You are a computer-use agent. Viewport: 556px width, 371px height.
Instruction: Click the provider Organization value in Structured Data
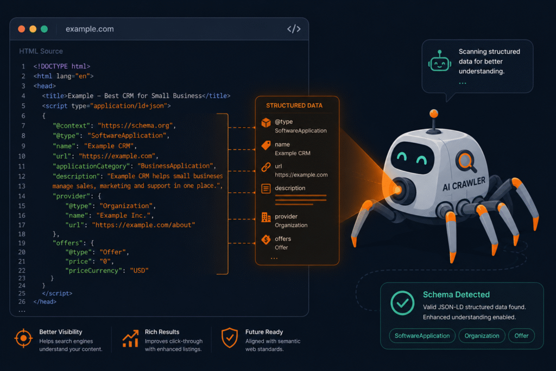pyautogui.click(x=291, y=225)
